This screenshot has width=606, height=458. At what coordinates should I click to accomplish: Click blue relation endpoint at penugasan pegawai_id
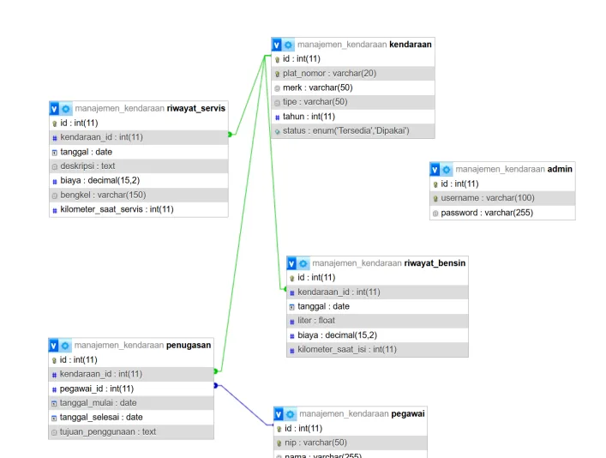click(216, 385)
